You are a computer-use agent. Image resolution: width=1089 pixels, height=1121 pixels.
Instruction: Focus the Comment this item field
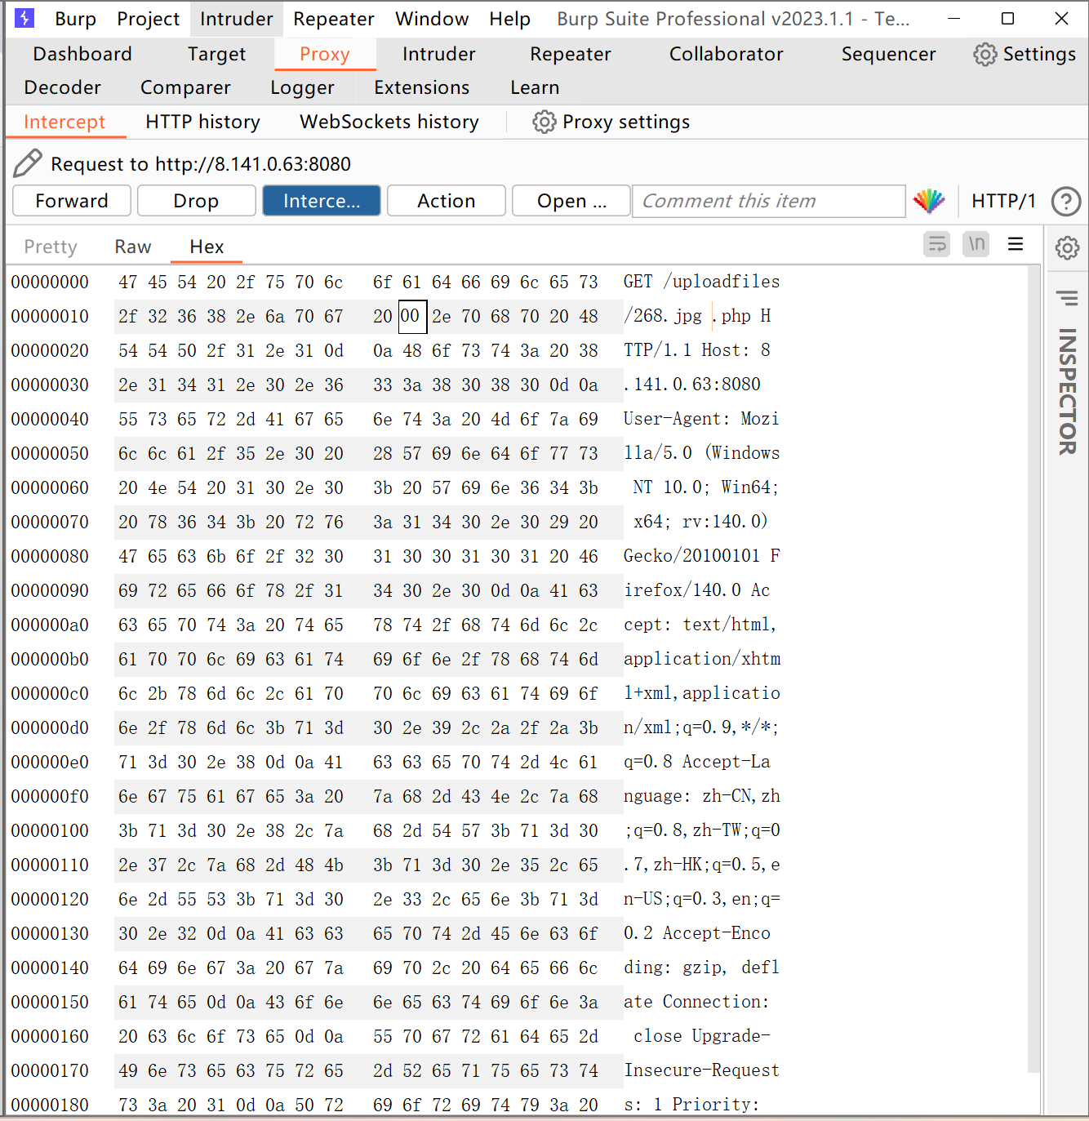point(769,201)
